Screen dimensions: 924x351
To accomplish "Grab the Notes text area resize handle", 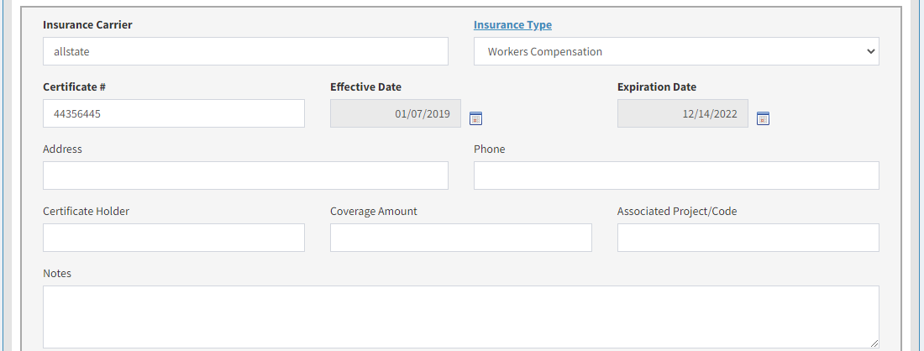I will point(874,343).
